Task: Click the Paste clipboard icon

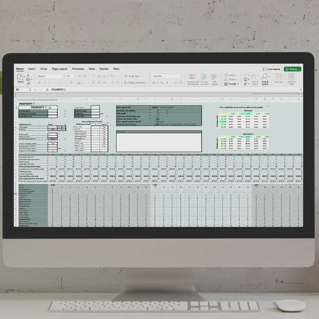Action: pyautogui.click(x=20, y=77)
